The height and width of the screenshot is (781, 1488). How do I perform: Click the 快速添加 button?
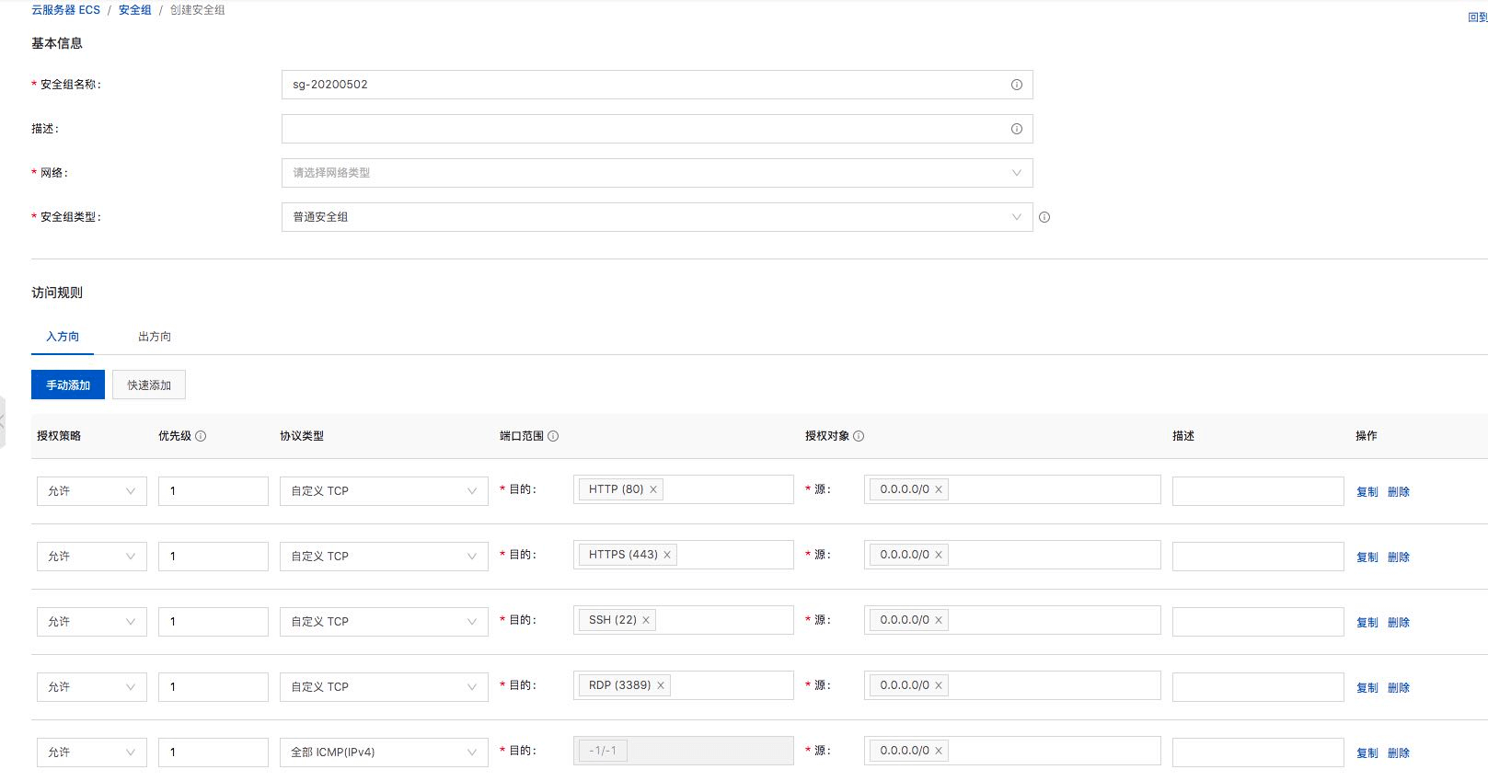(x=149, y=385)
